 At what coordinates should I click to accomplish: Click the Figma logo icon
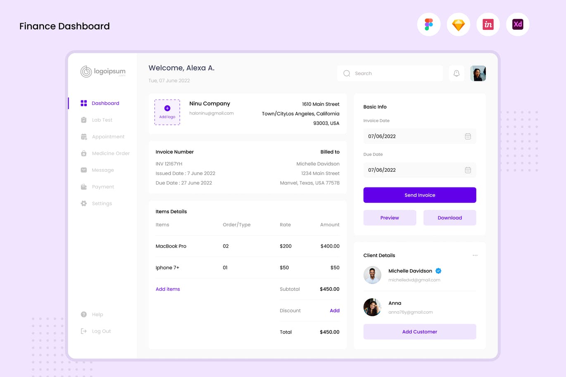point(429,24)
